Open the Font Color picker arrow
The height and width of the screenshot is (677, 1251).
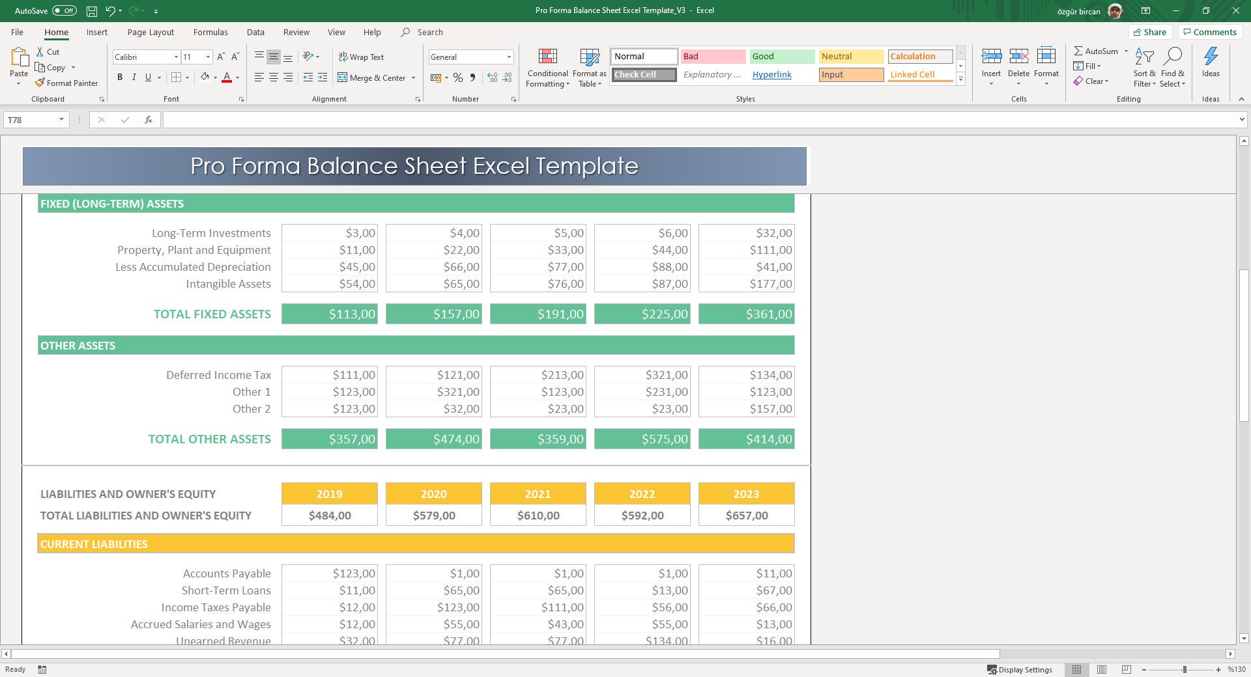coord(237,77)
